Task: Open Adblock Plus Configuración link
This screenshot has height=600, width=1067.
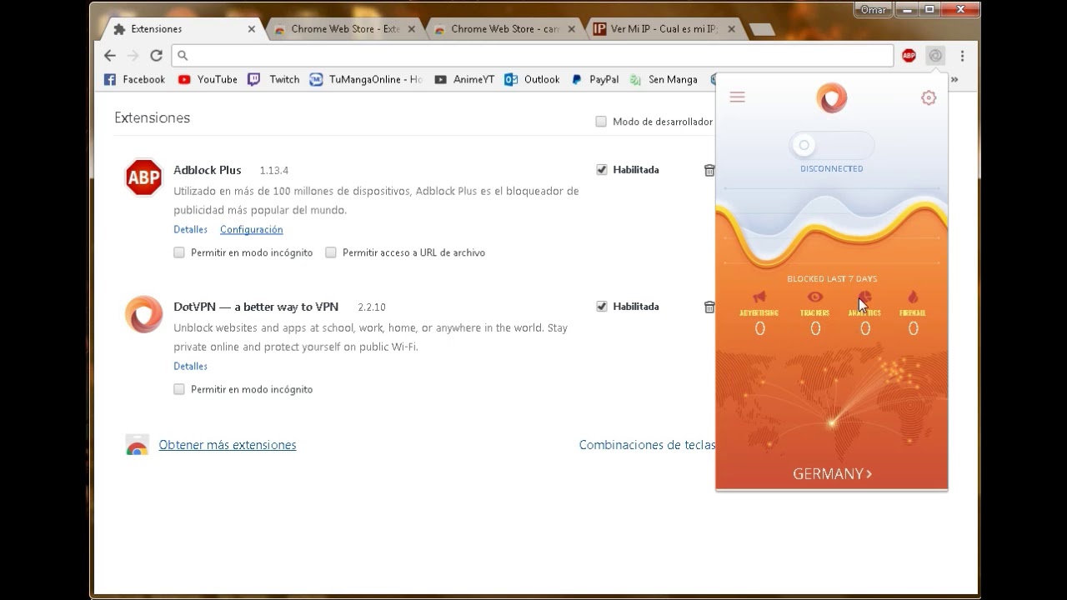Action: click(x=251, y=229)
